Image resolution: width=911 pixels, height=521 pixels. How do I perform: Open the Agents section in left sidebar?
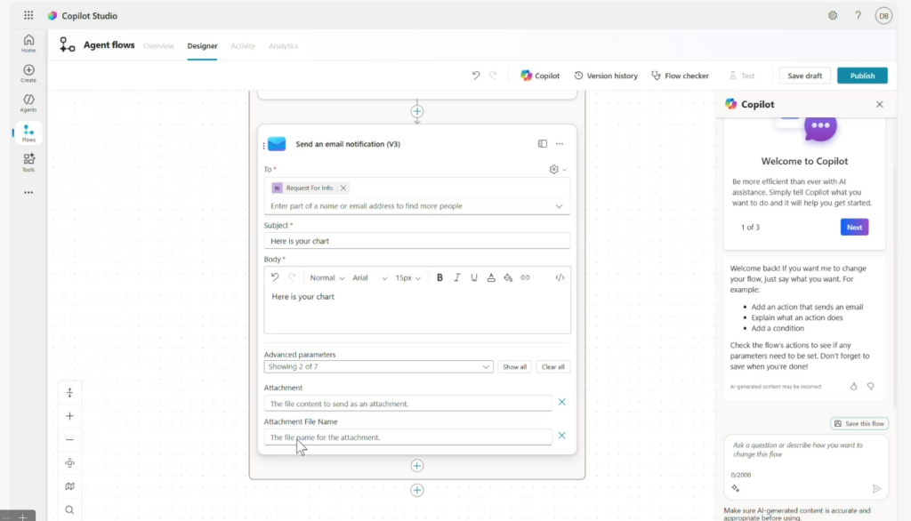(28, 103)
